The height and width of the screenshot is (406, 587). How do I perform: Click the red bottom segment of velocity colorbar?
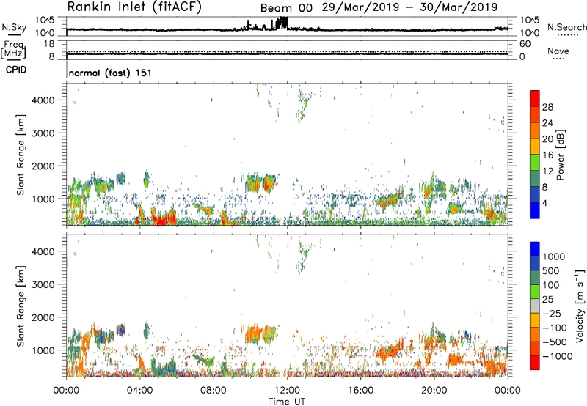[535, 363]
